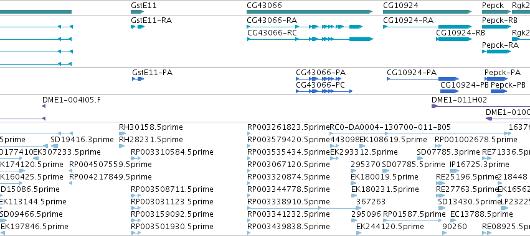
Task: Select the GstE11-RA transcript glyph
Action: 138,27
